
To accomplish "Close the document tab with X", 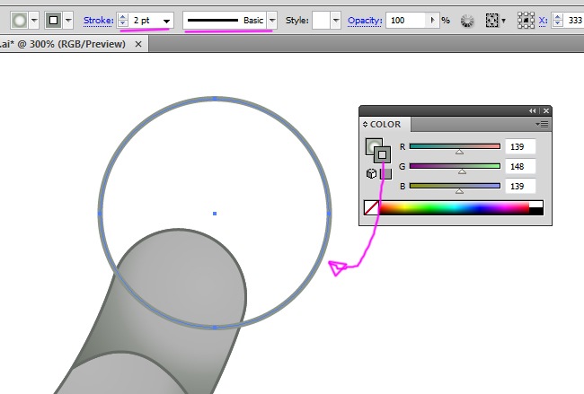I will (138, 44).
